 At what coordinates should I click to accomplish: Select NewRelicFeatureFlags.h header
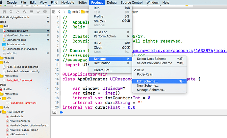24,130
